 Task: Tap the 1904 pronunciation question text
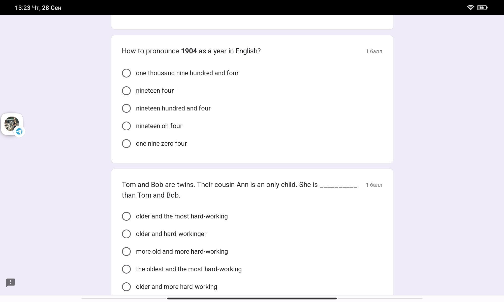coord(191,51)
